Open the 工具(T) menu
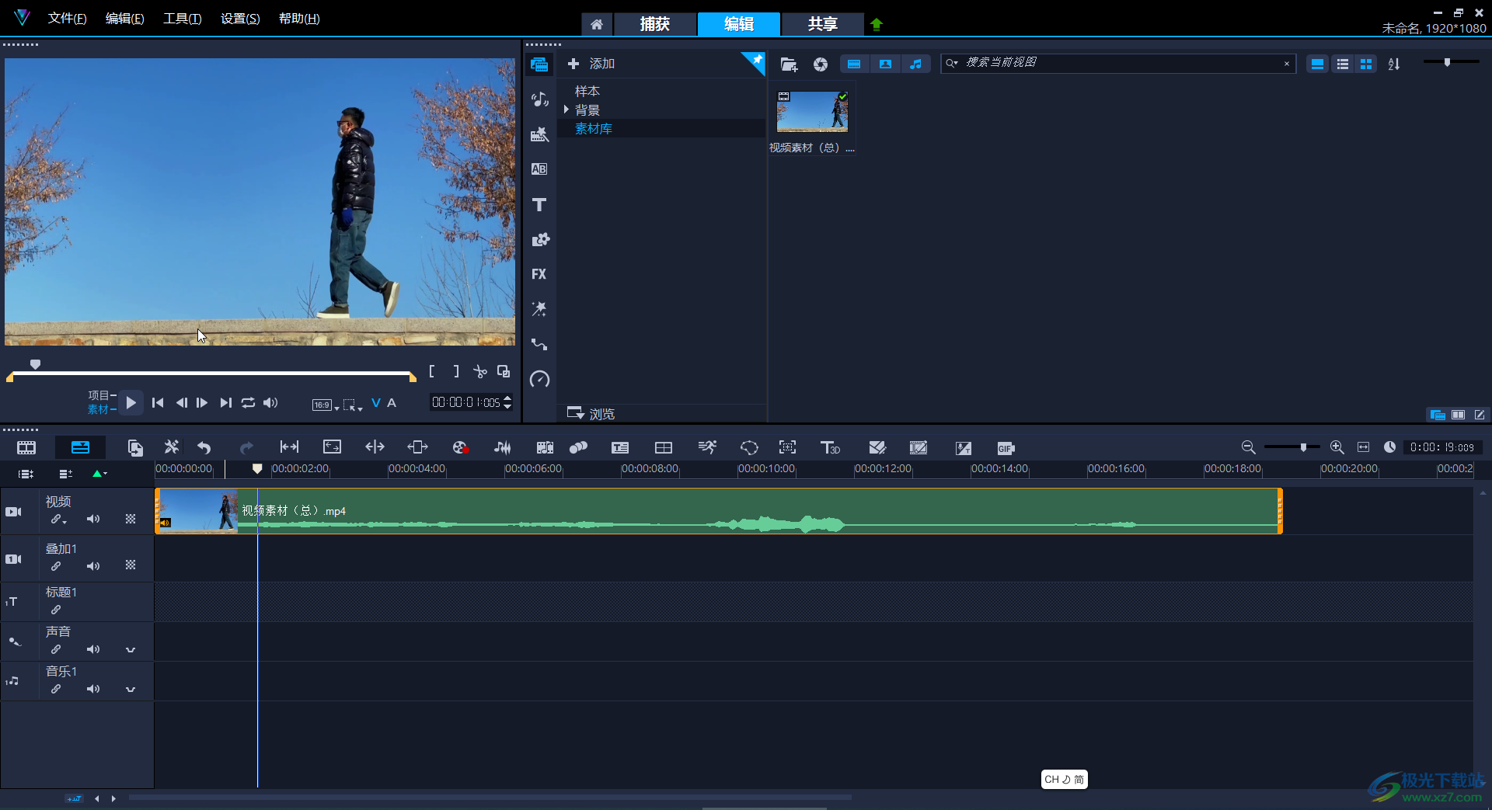Screen dimensions: 1492x810 tap(182, 18)
